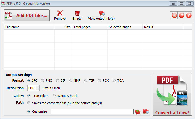Select the Customize path option
This screenshot has height=119, width=195.
(29, 111)
